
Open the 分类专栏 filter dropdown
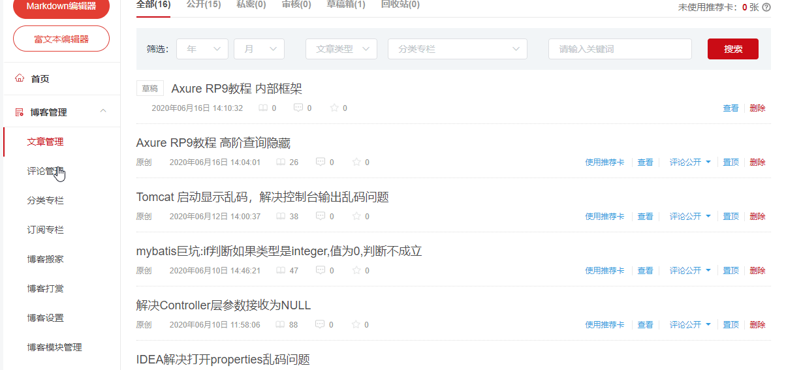pos(458,49)
